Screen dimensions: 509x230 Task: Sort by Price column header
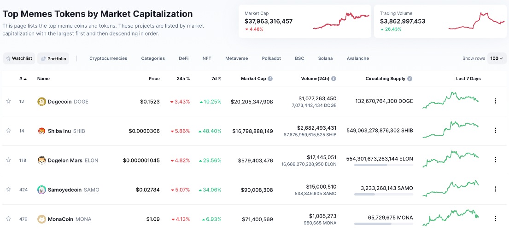click(154, 79)
